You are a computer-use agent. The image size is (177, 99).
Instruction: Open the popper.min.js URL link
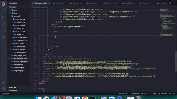coord(94,66)
